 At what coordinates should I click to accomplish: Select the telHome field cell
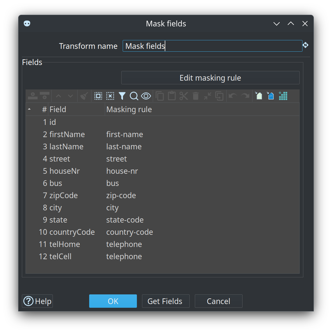point(76,244)
